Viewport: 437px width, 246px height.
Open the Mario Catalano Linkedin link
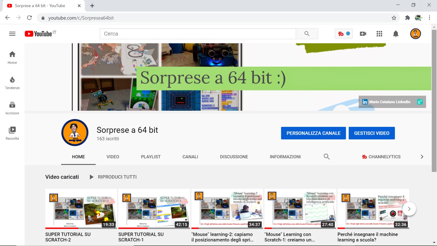pyautogui.click(x=386, y=102)
